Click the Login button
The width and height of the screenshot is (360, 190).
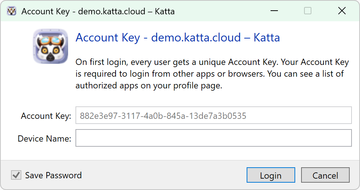271,175
